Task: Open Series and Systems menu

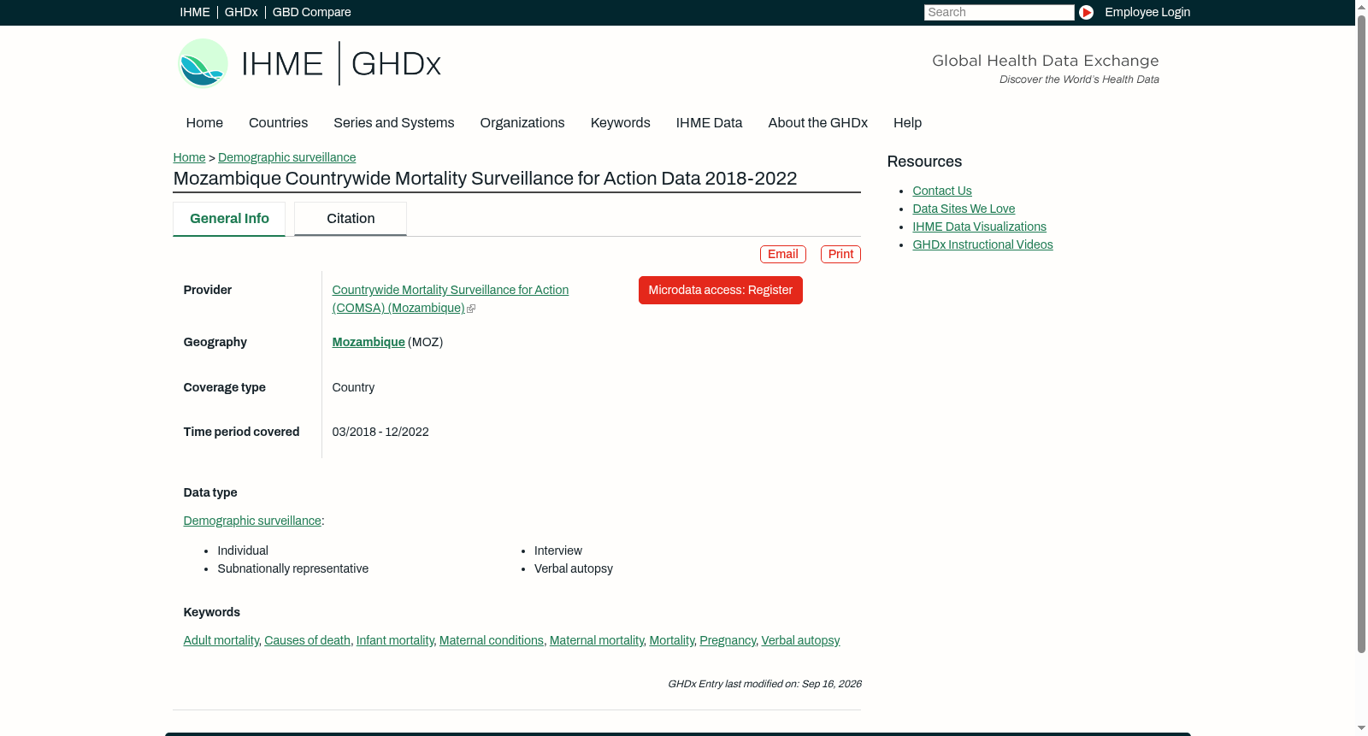Action: pyautogui.click(x=393, y=123)
